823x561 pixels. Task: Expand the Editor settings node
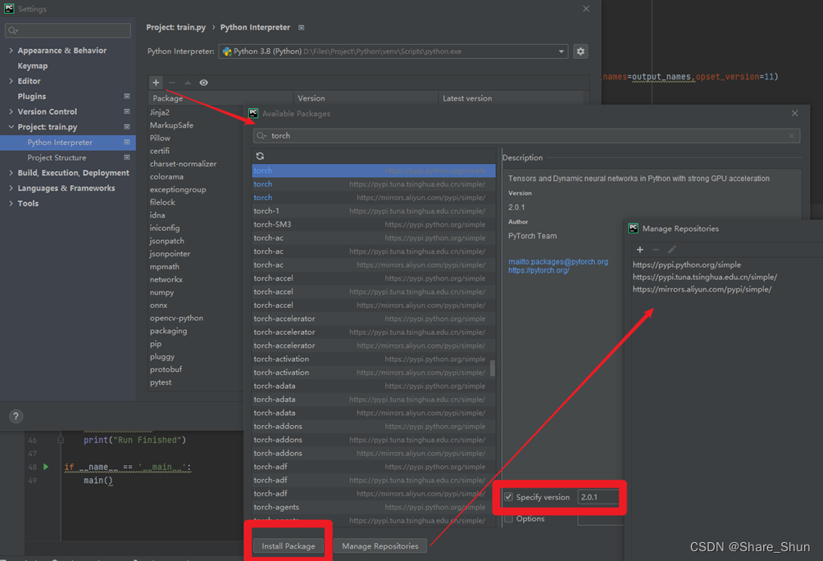coord(11,81)
